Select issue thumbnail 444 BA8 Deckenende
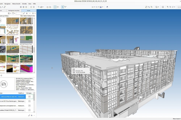The height and width of the screenshot is (120, 181). pyautogui.click(x=26, y=30)
